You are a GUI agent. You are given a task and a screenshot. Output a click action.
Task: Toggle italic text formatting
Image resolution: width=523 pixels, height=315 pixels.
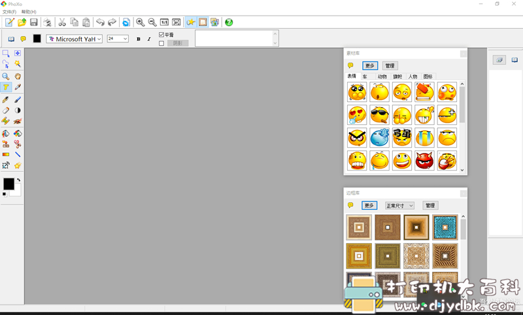(149, 39)
